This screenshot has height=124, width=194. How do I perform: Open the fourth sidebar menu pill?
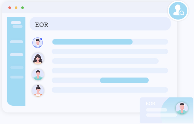click(x=17, y=67)
